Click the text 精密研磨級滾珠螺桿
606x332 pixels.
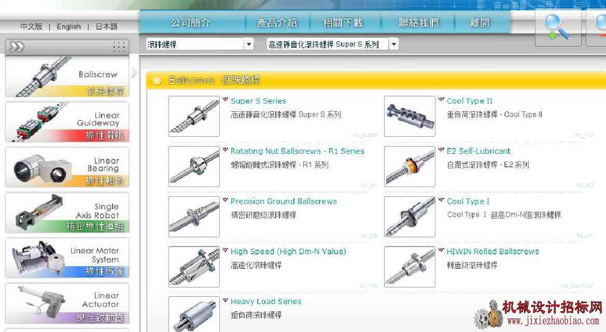[x=263, y=215]
